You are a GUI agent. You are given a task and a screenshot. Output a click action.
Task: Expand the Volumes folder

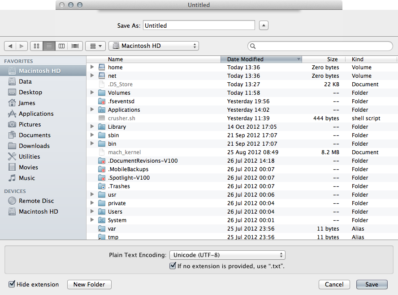(x=92, y=93)
